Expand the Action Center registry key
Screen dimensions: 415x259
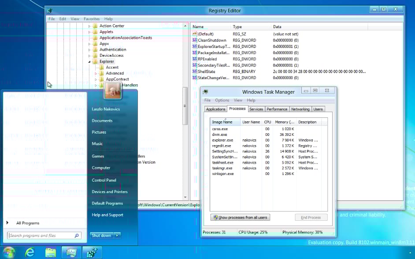[x=89, y=26]
